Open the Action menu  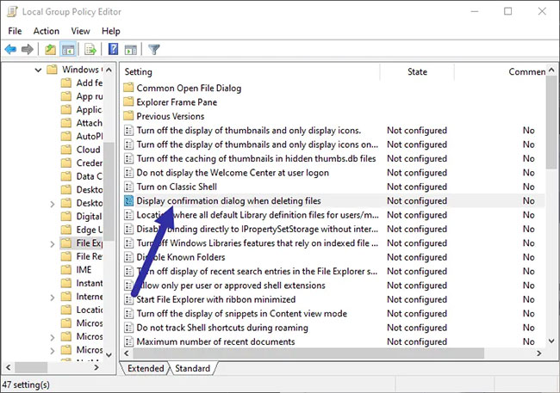tap(46, 31)
